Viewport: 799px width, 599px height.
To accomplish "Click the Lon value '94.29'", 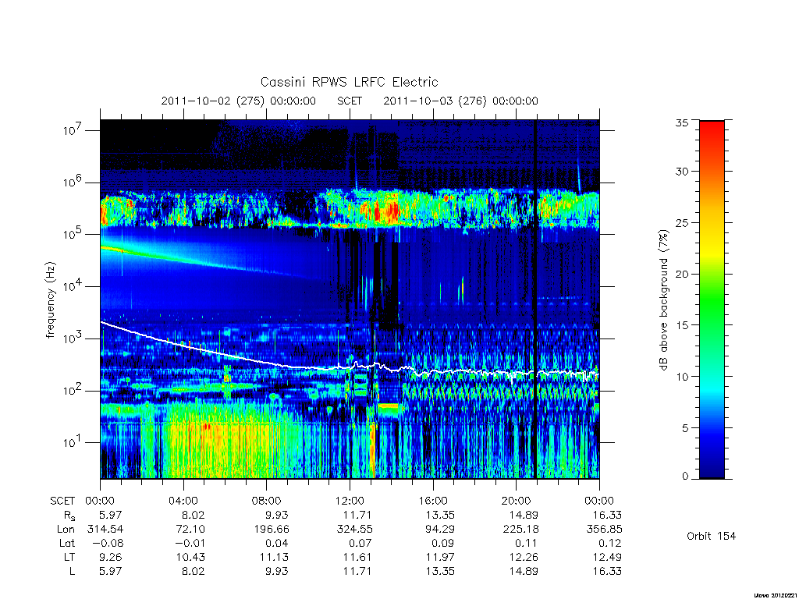I will point(440,530).
